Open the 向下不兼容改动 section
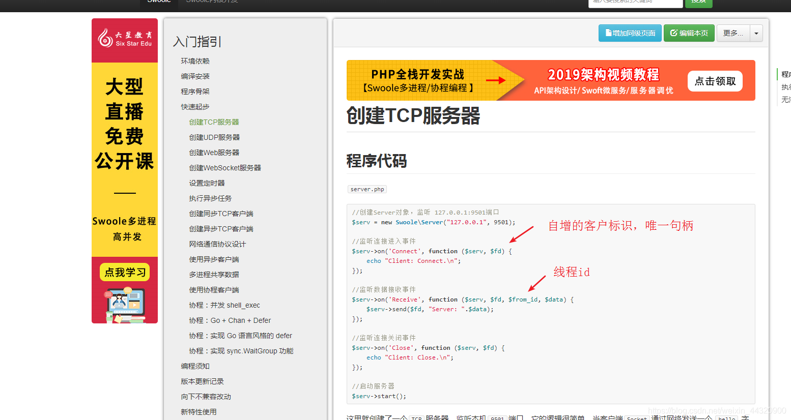This screenshot has width=791, height=420. click(x=206, y=397)
